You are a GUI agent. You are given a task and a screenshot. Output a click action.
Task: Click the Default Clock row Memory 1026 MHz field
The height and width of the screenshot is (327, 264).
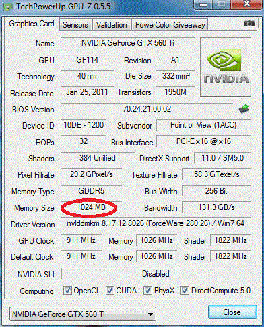coord(156,256)
